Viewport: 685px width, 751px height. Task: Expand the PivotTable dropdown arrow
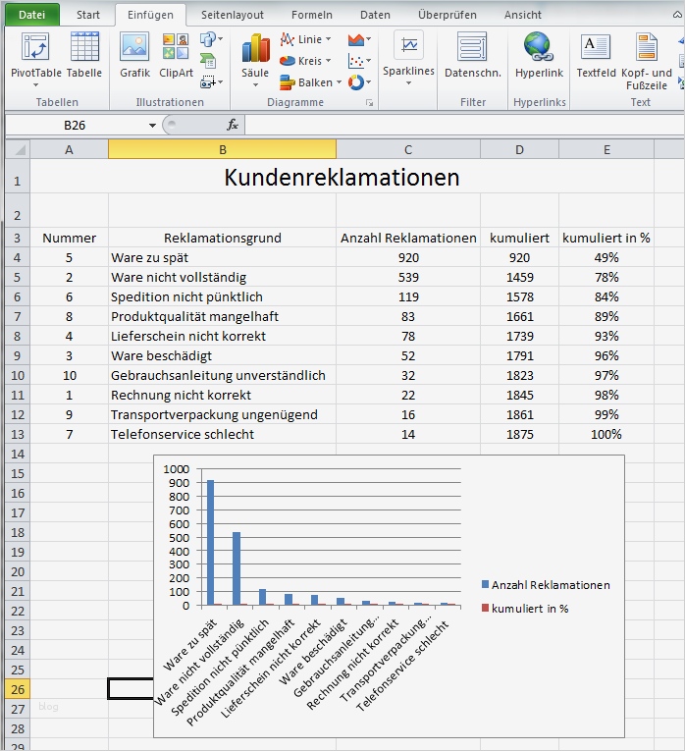36,85
